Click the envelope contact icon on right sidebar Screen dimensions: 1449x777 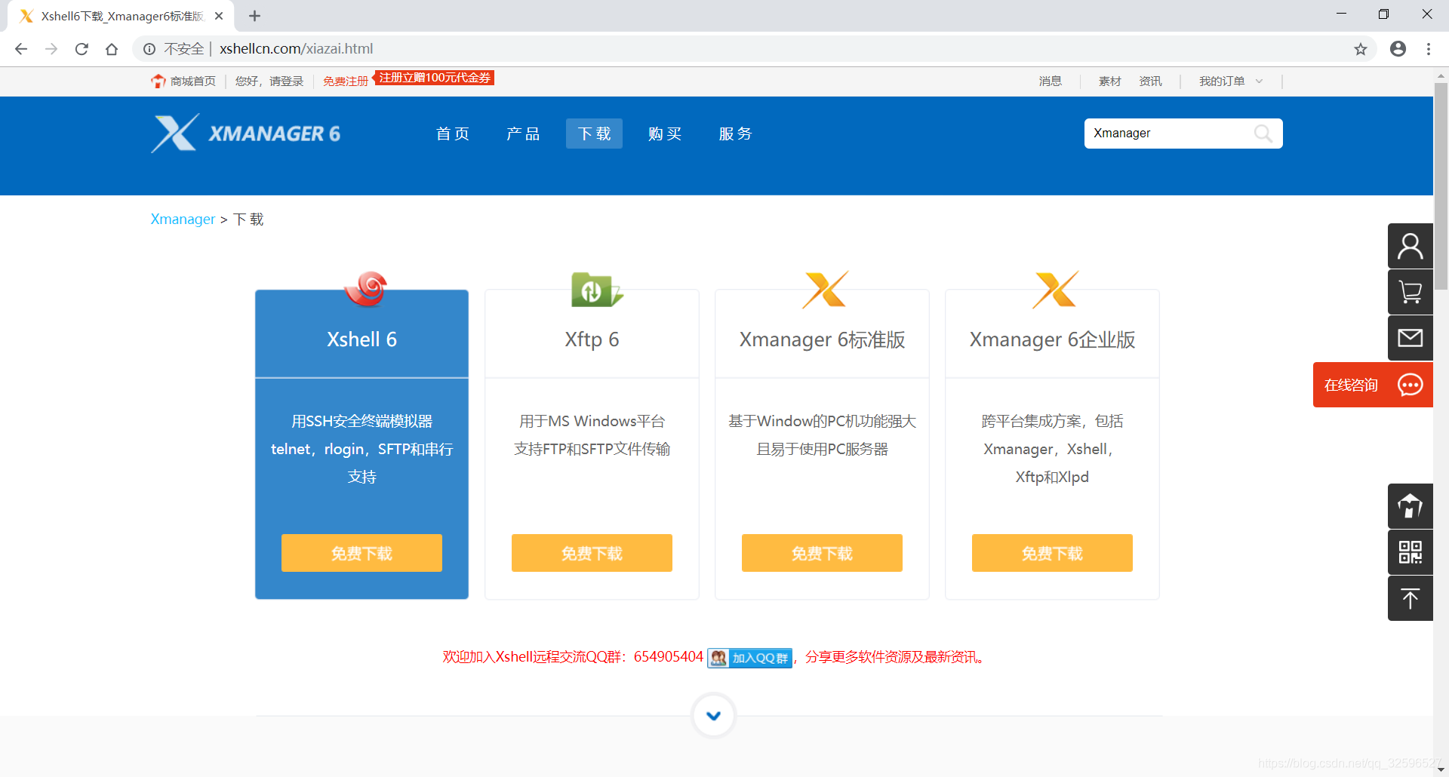coord(1410,338)
